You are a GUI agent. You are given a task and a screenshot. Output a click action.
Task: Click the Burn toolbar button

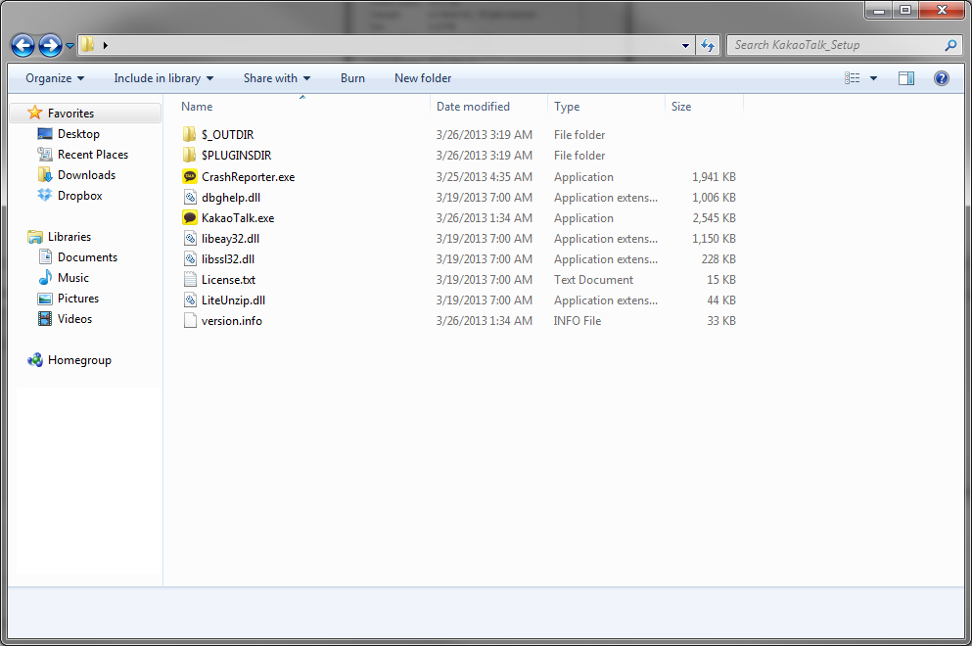(352, 78)
